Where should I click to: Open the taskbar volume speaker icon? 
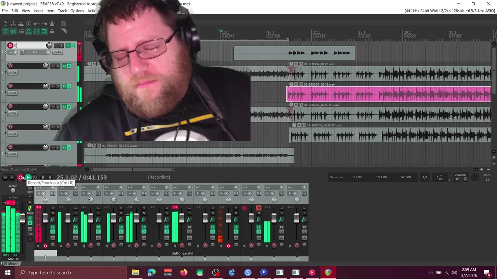click(x=455, y=272)
